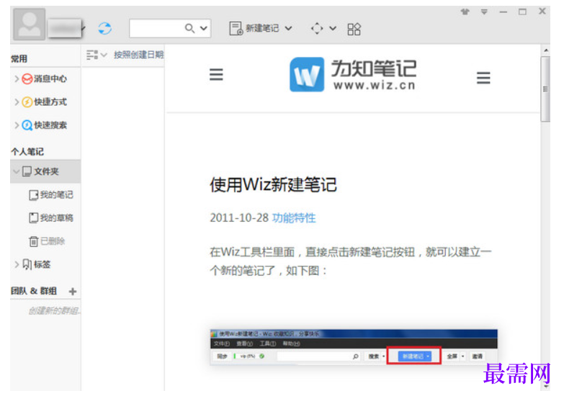This screenshot has height=396, width=564.
Task: Click the fullscreen view icon
Action: point(317,28)
